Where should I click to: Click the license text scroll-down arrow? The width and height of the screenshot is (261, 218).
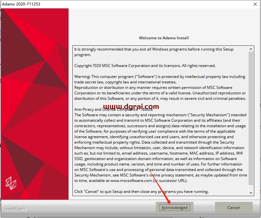[x=251, y=193]
